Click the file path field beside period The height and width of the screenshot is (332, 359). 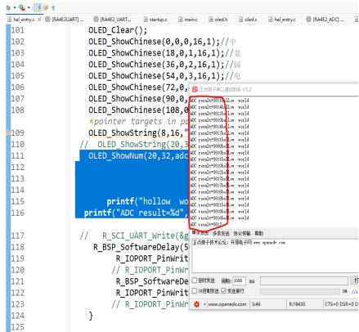pyautogui.click(x=304, y=280)
